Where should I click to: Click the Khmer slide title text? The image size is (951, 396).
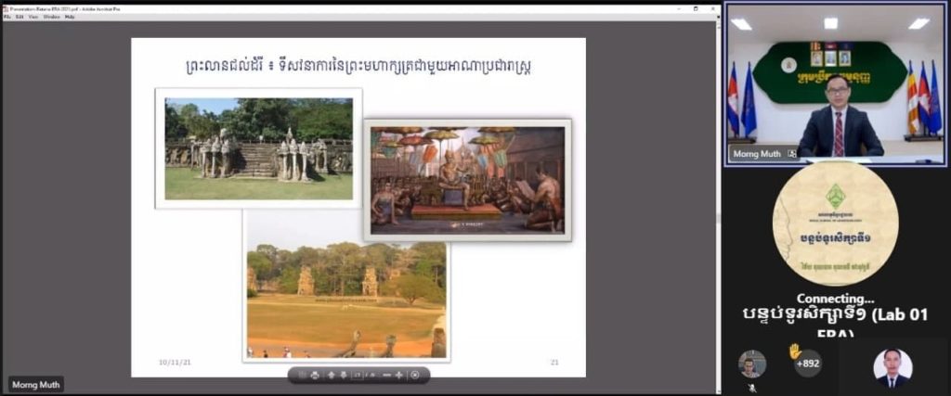[359, 66]
